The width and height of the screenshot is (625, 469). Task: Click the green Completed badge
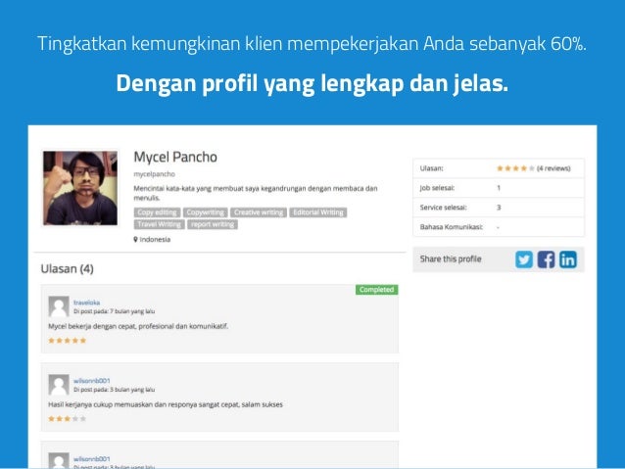(377, 290)
